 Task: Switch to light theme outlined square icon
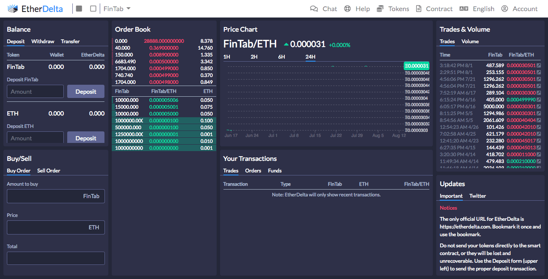(x=93, y=9)
